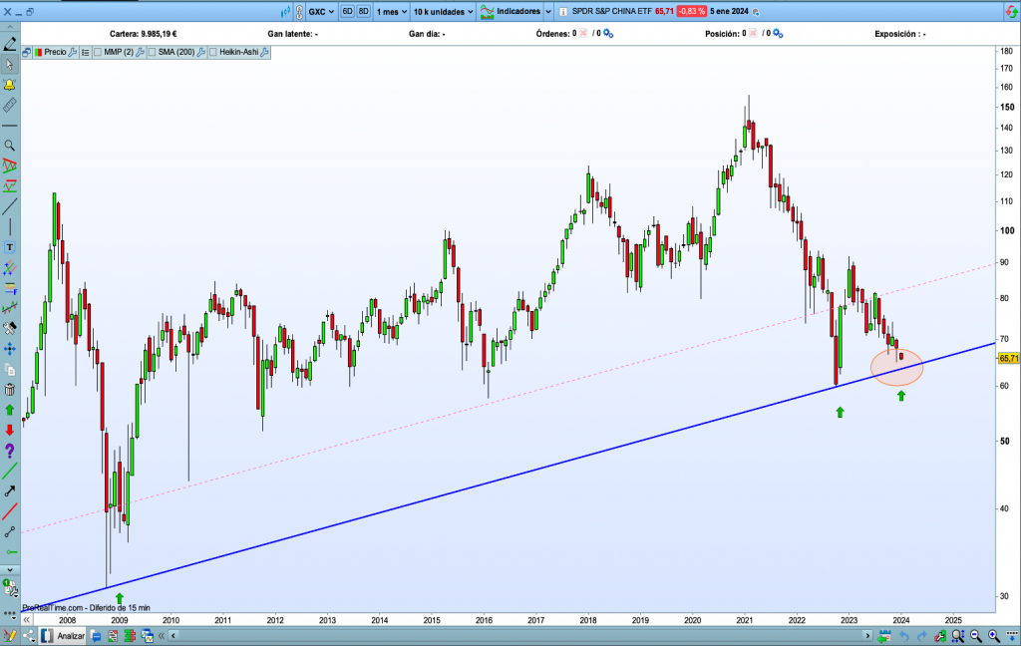Activate the magnifying glass zoom tool
The image size is (1021, 646).
(10, 146)
